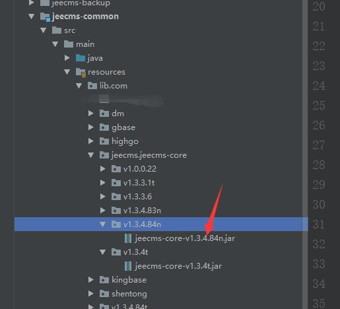Expand the gbase folder

pyautogui.click(x=90, y=127)
